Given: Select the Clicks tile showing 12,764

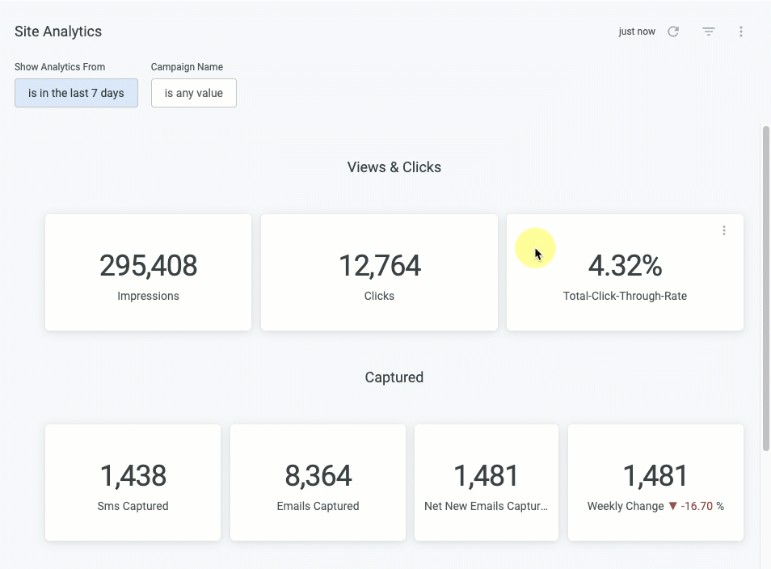Looking at the screenshot, I should 379,272.
